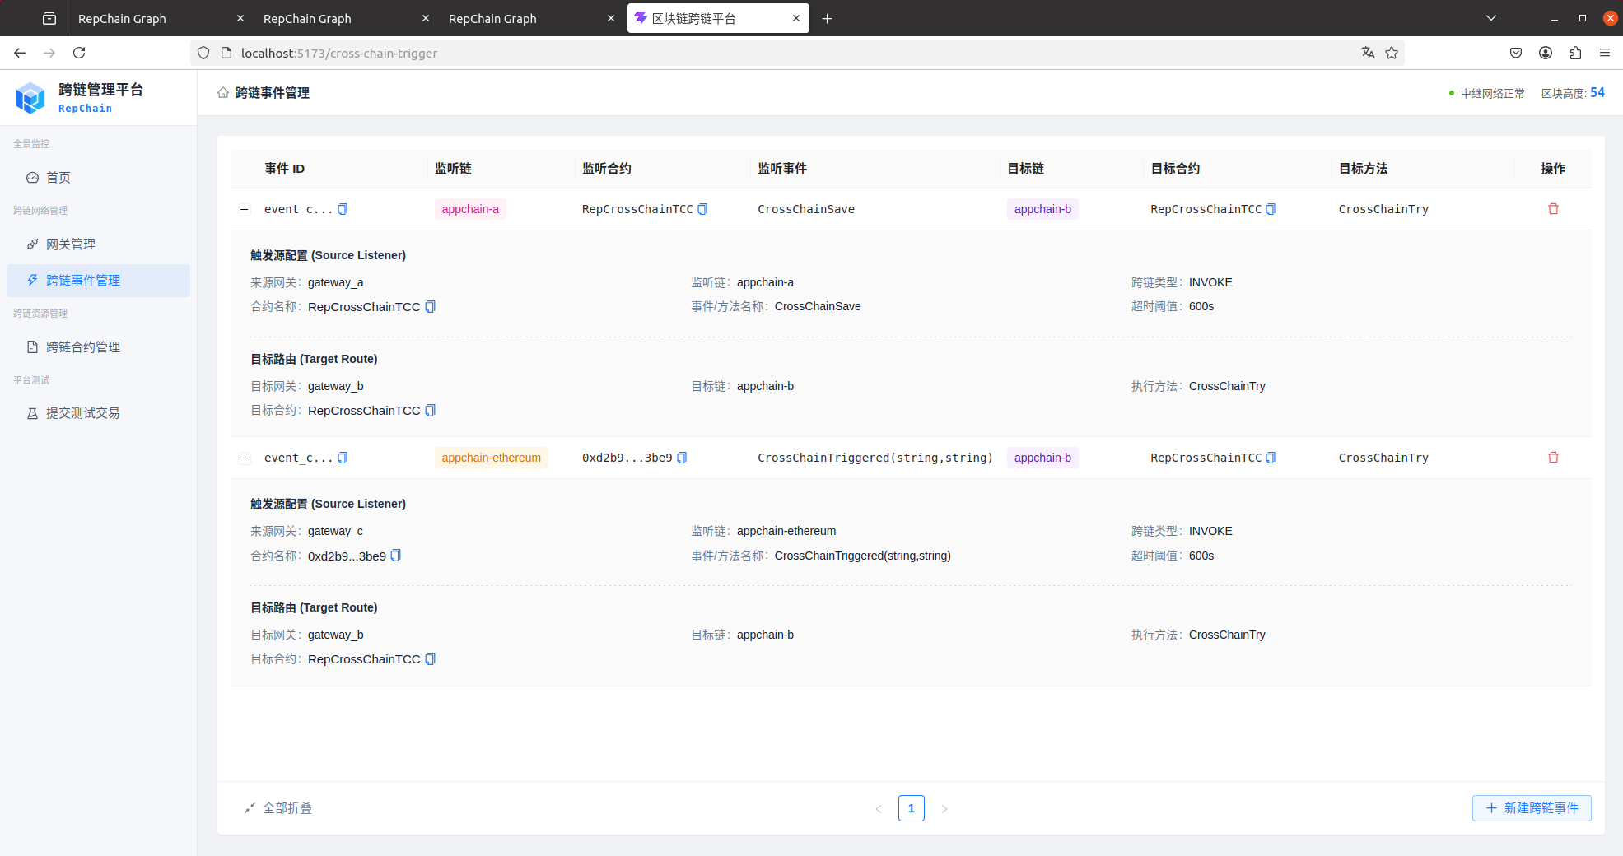Open the Pocket save icon
Screen dimensions: 1623x856
pyautogui.click(x=1516, y=53)
